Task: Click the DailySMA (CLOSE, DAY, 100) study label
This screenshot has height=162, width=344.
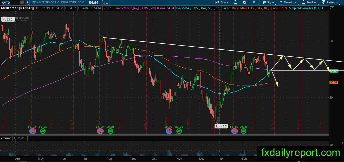Action: [255, 8]
